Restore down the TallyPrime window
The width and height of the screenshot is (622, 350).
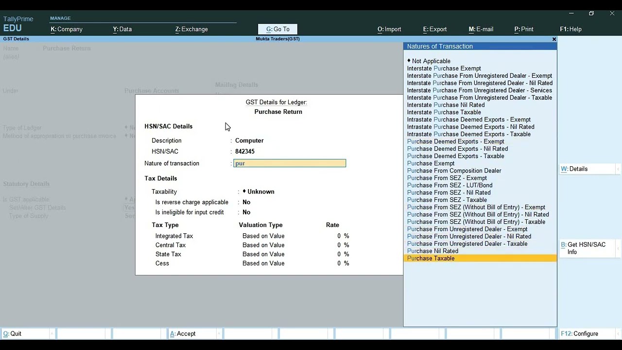tap(591, 13)
